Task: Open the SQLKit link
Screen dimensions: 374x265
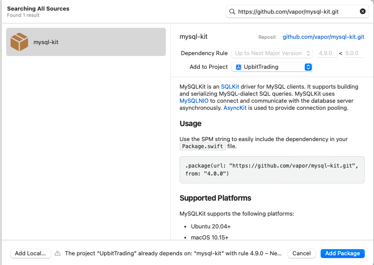Action: click(230, 86)
